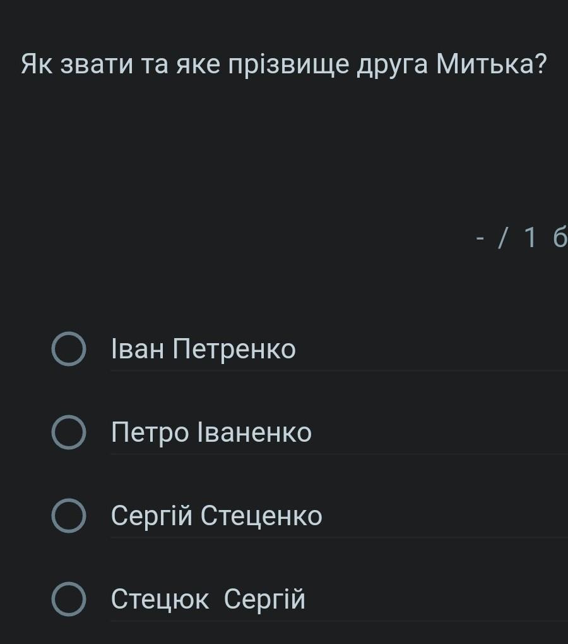Tap the points value "1 б"
Image resolution: width=568 pixels, height=644 pixels.
(x=544, y=238)
